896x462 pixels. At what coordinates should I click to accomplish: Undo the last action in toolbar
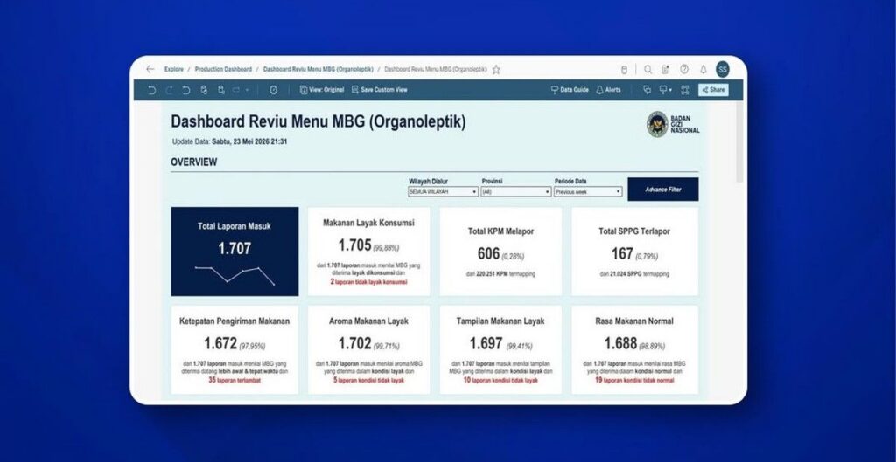(151, 90)
